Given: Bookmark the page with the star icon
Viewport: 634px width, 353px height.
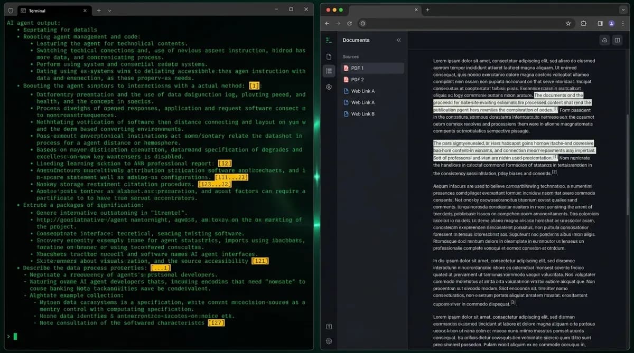Looking at the screenshot, I should pos(568,23).
